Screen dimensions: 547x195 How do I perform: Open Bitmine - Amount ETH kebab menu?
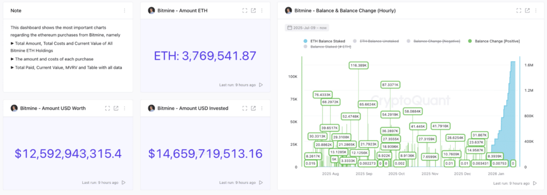262,11
